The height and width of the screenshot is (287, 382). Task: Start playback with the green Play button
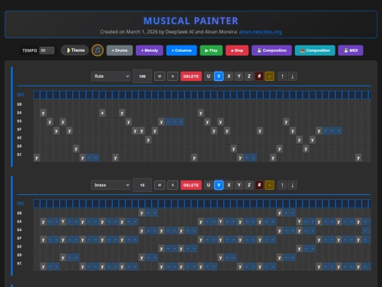pyautogui.click(x=212, y=50)
